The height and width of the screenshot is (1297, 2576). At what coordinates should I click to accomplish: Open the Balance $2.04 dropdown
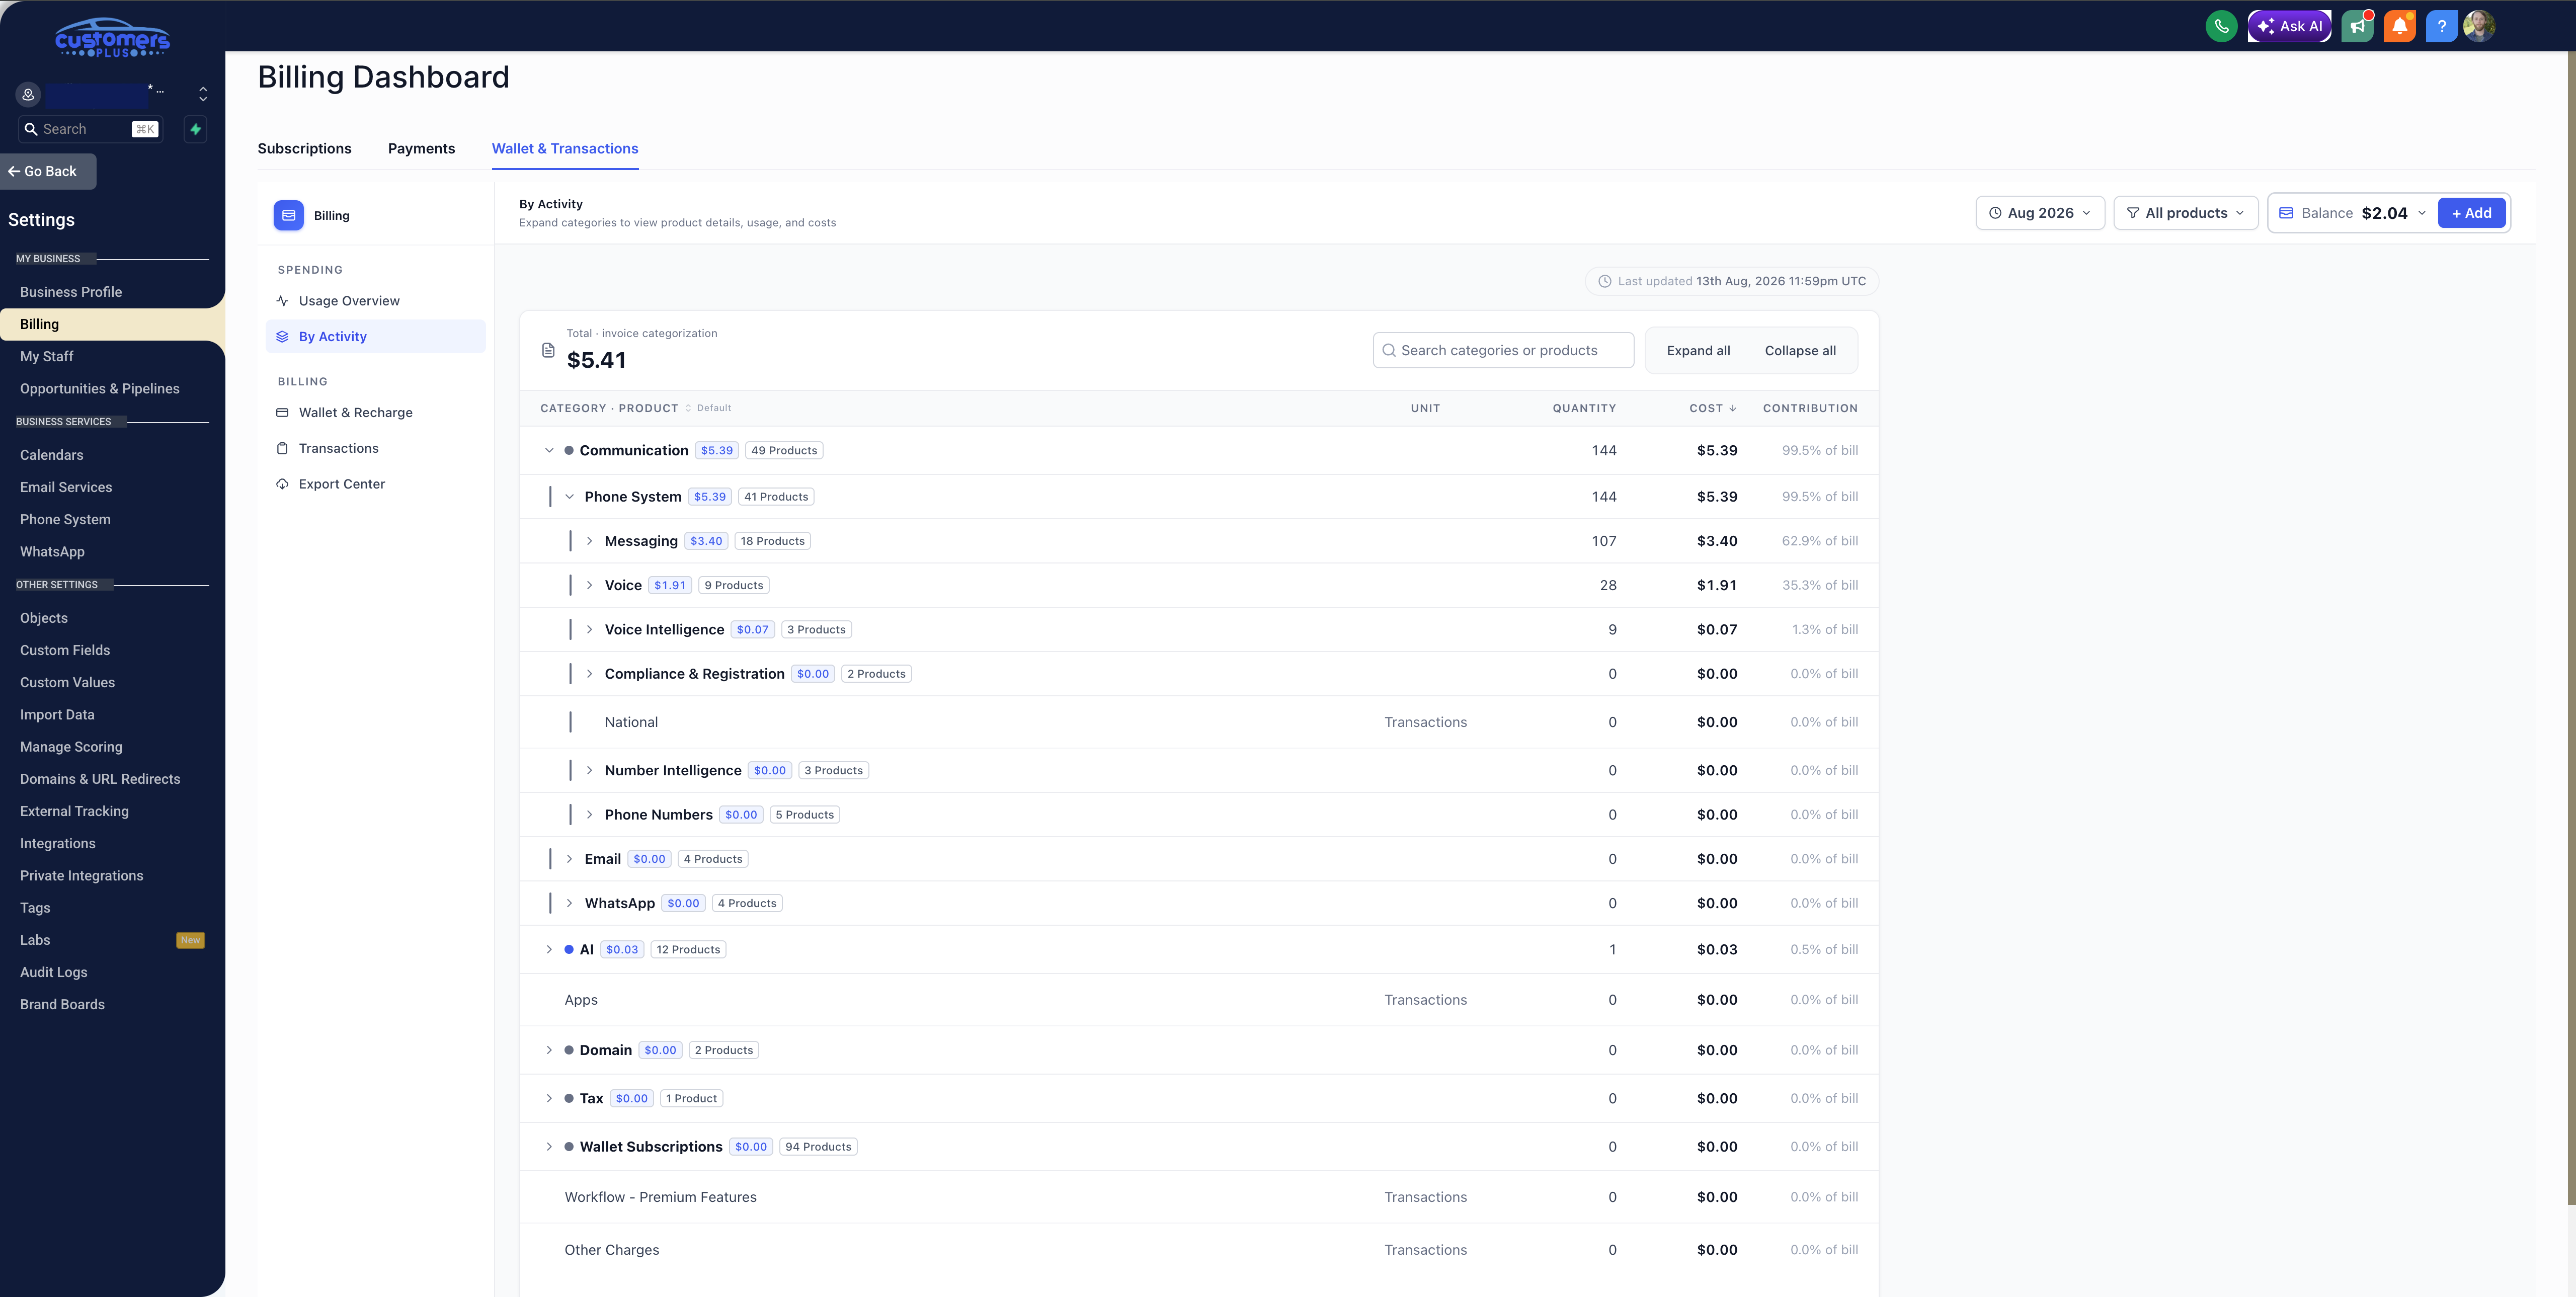[2353, 213]
